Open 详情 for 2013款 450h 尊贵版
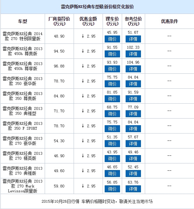 (133, 54)
